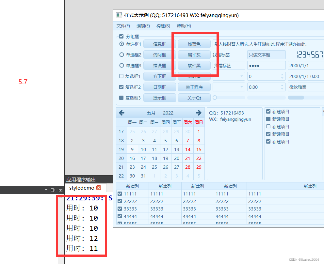Click the text field with long sentence
This screenshot has width=324, height=264.
pos(268,44)
